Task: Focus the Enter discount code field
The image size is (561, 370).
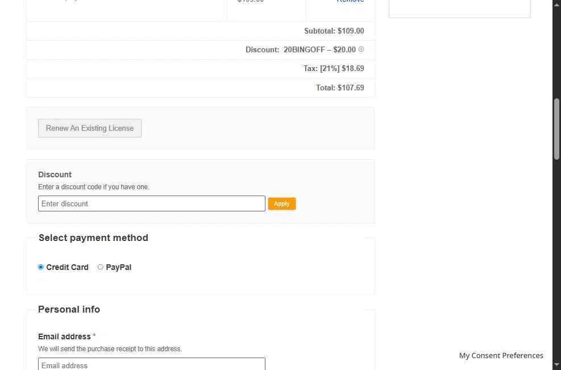Action: tap(152, 203)
